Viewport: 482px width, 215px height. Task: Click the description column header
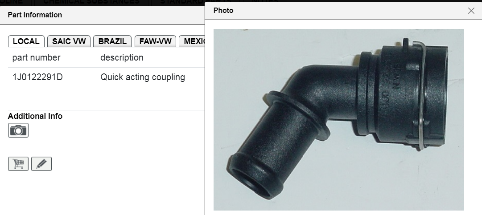(122, 58)
